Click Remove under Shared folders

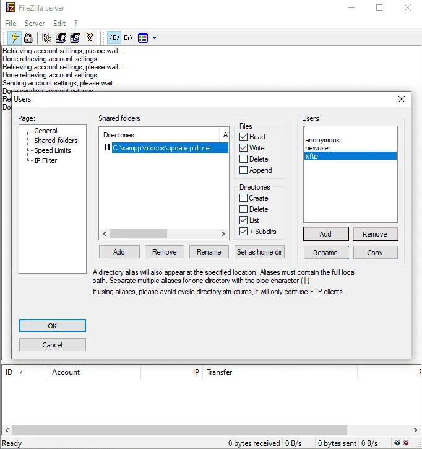[164, 252]
